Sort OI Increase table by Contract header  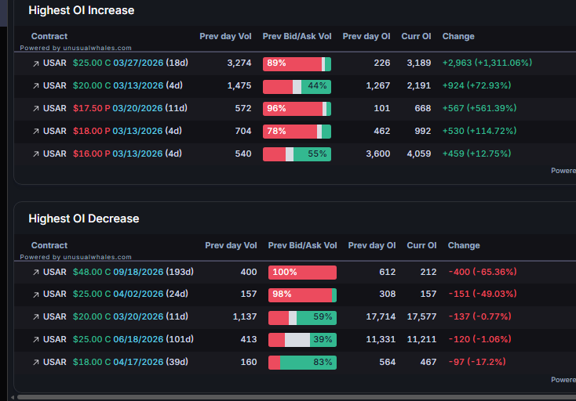[x=49, y=36]
